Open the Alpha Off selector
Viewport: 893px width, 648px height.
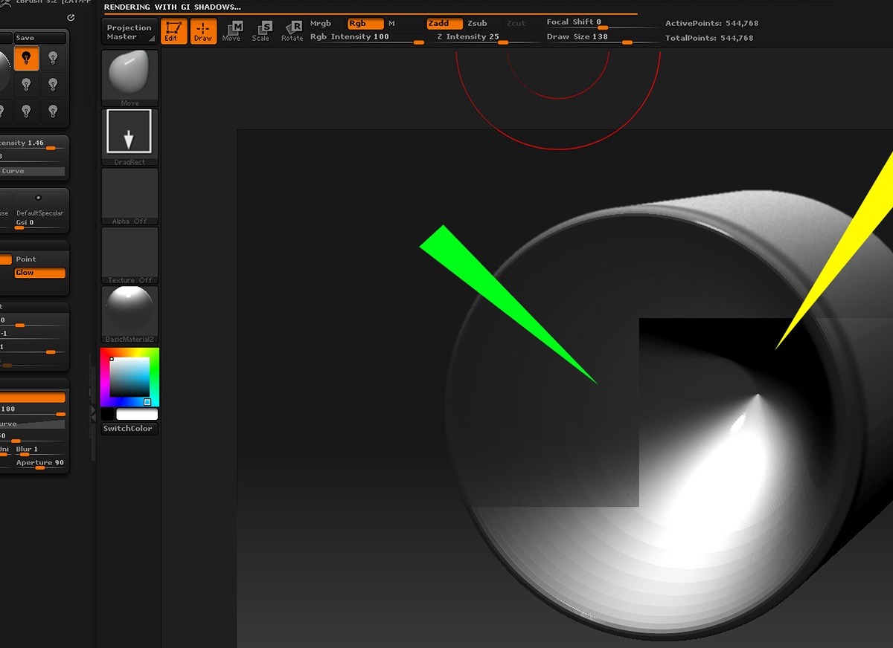pyautogui.click(x=129, y=196)
